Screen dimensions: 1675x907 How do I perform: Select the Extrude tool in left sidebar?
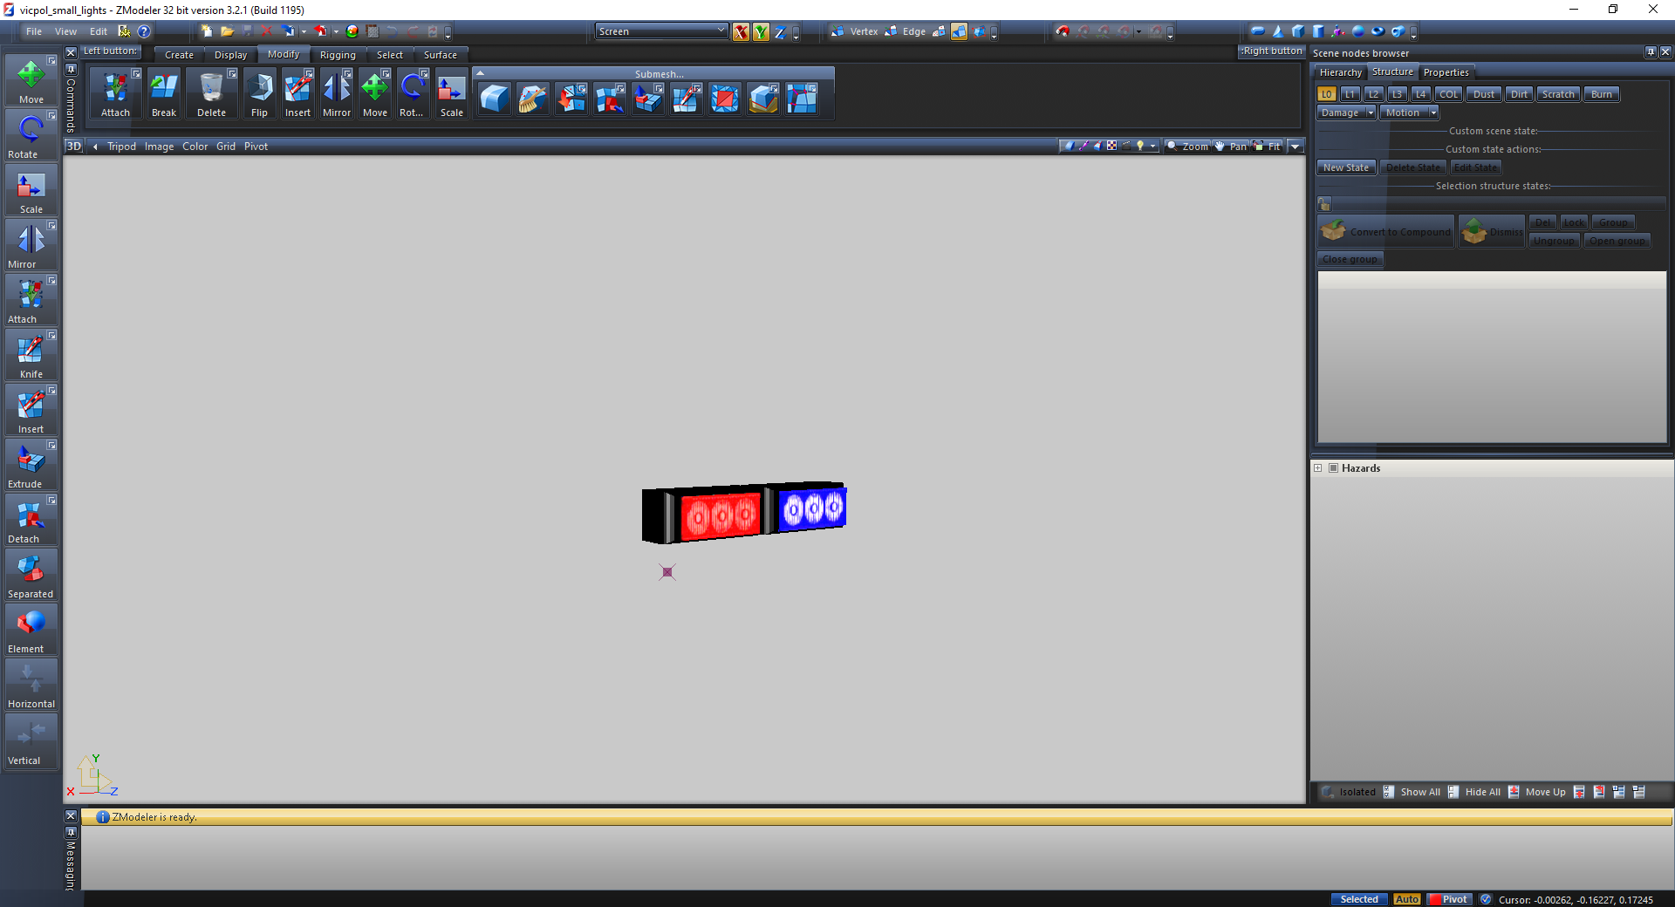pos(31,465)
